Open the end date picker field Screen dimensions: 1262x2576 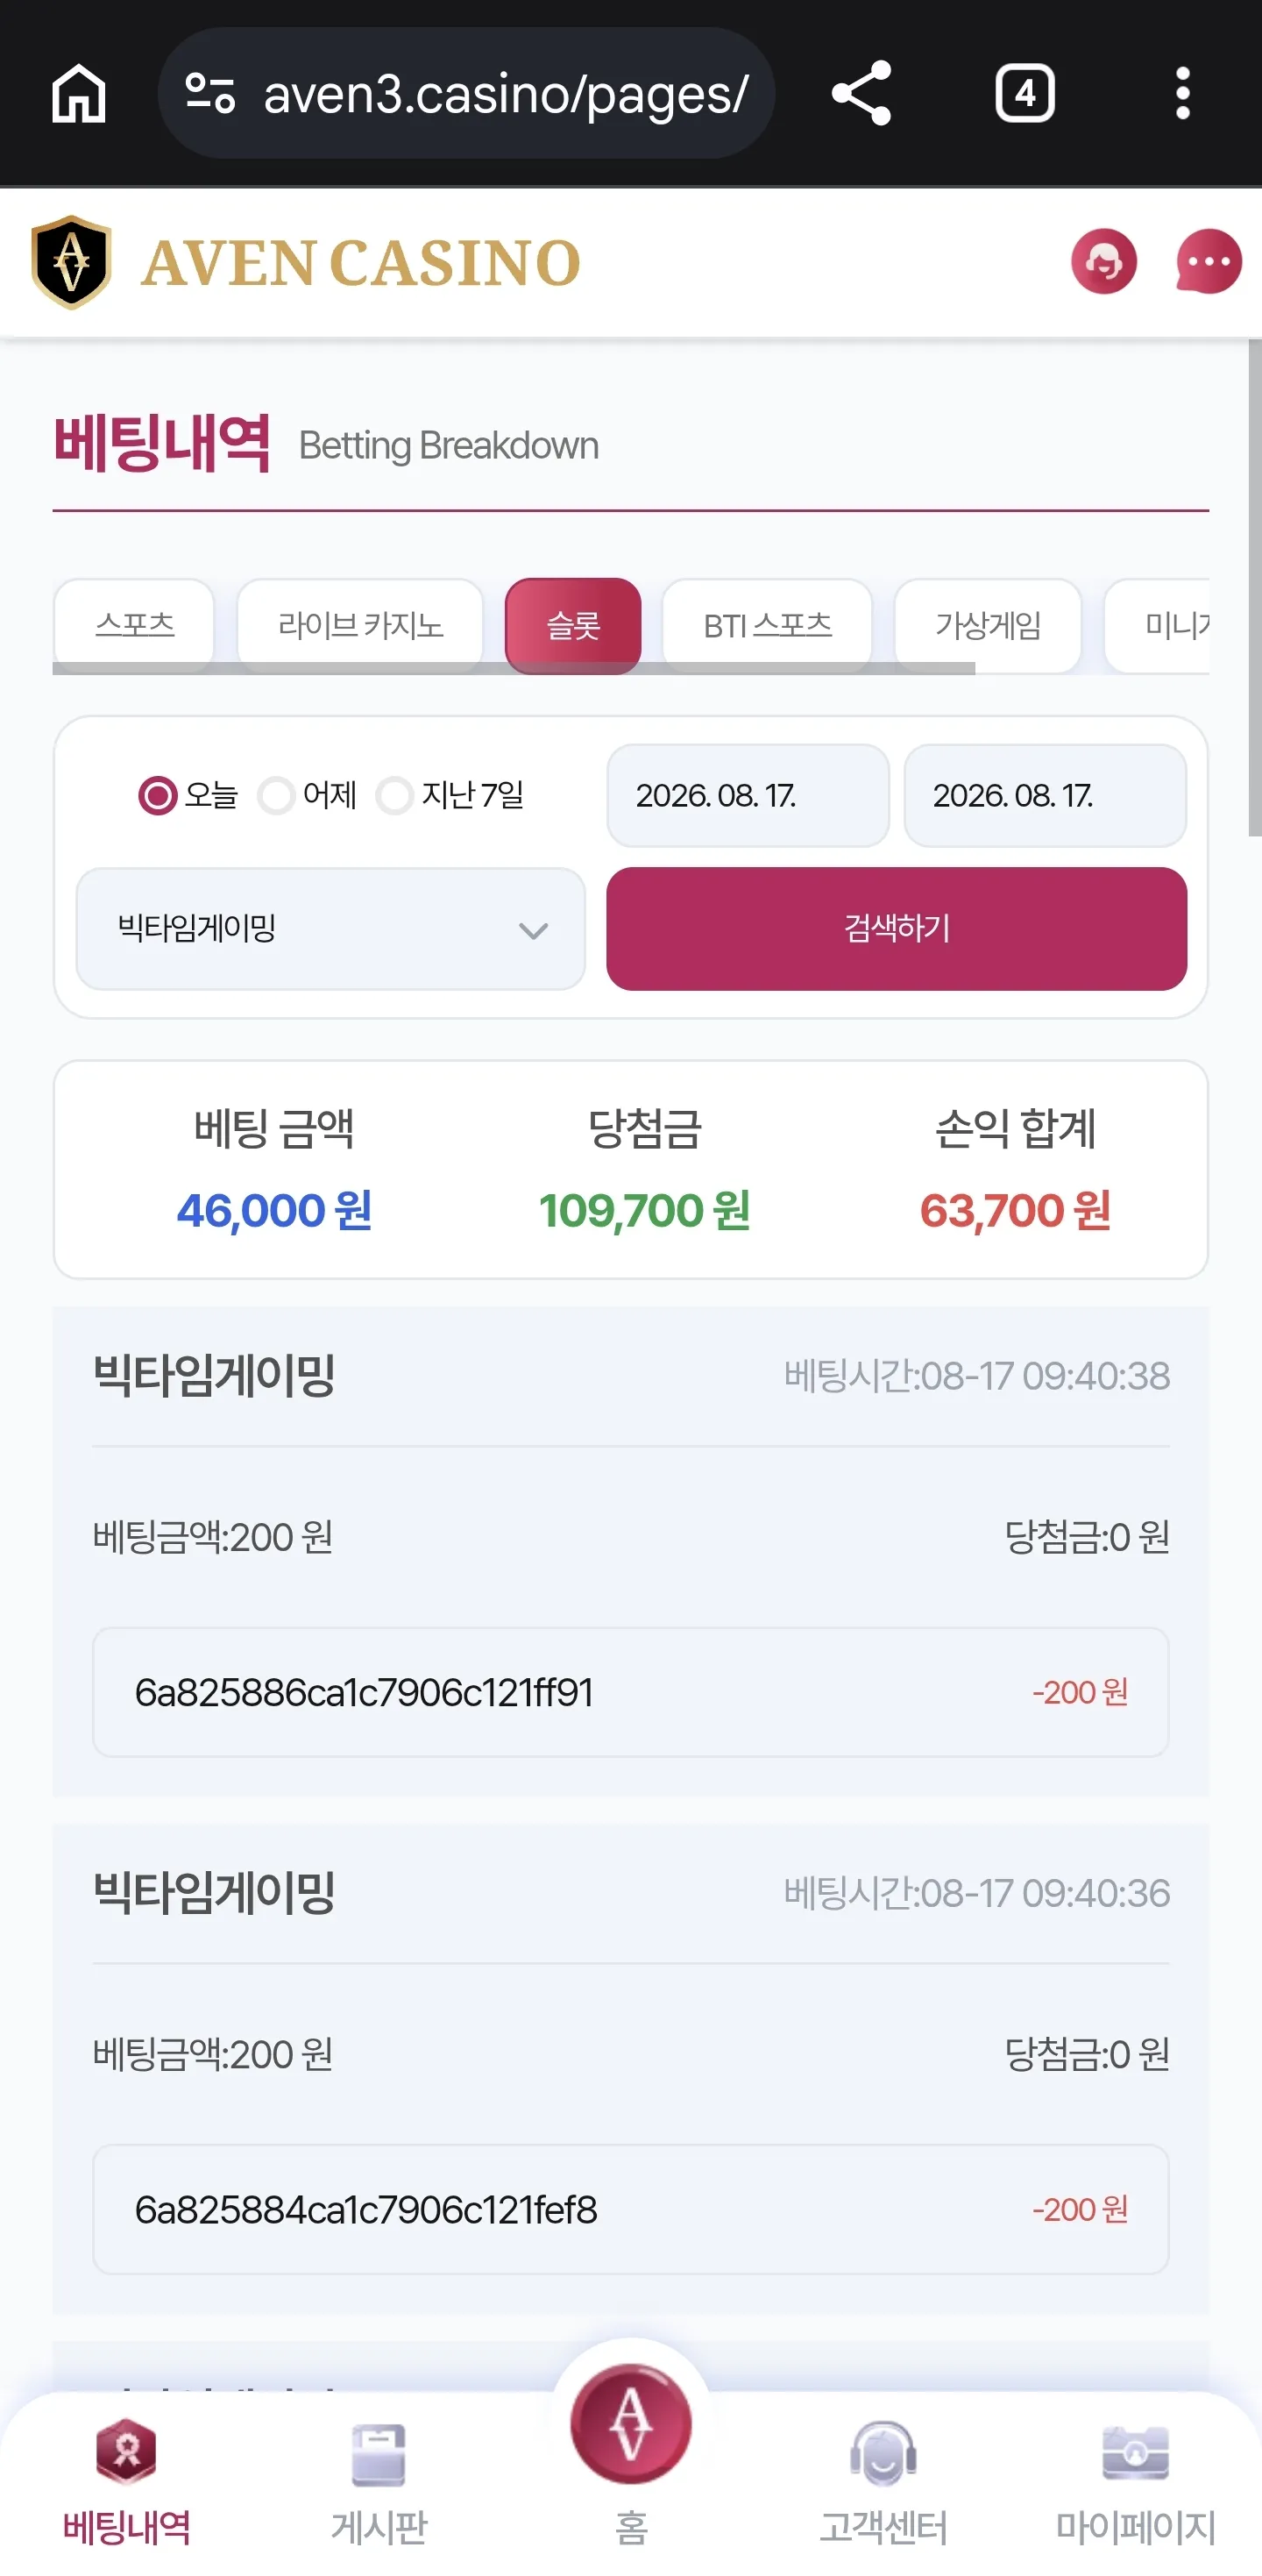(x=1046, y=795)
